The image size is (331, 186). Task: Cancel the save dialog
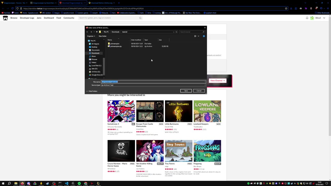pos(199,91)
